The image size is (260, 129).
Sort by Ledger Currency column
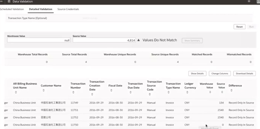point(187,92)
